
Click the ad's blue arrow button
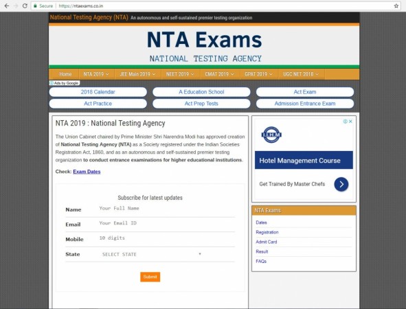coord(341,184)
